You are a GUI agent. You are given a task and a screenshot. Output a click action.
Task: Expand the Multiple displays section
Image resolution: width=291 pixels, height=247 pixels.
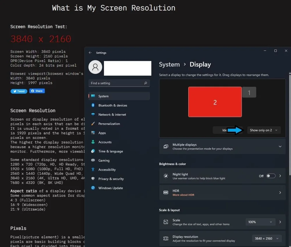click(280, 146)
